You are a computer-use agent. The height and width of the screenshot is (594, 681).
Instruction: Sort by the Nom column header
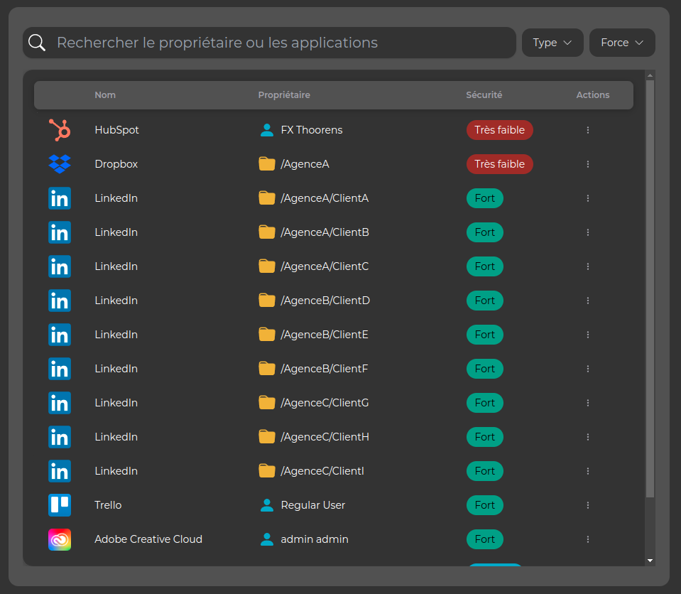105,95
